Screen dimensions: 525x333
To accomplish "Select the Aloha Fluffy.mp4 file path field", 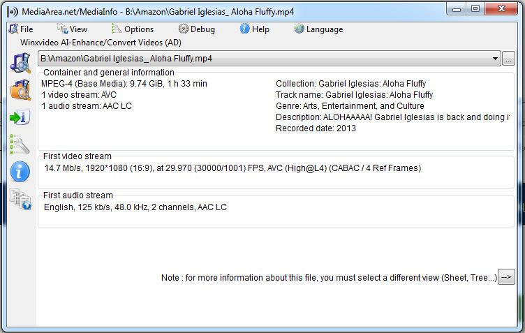I will click(265, 59).
